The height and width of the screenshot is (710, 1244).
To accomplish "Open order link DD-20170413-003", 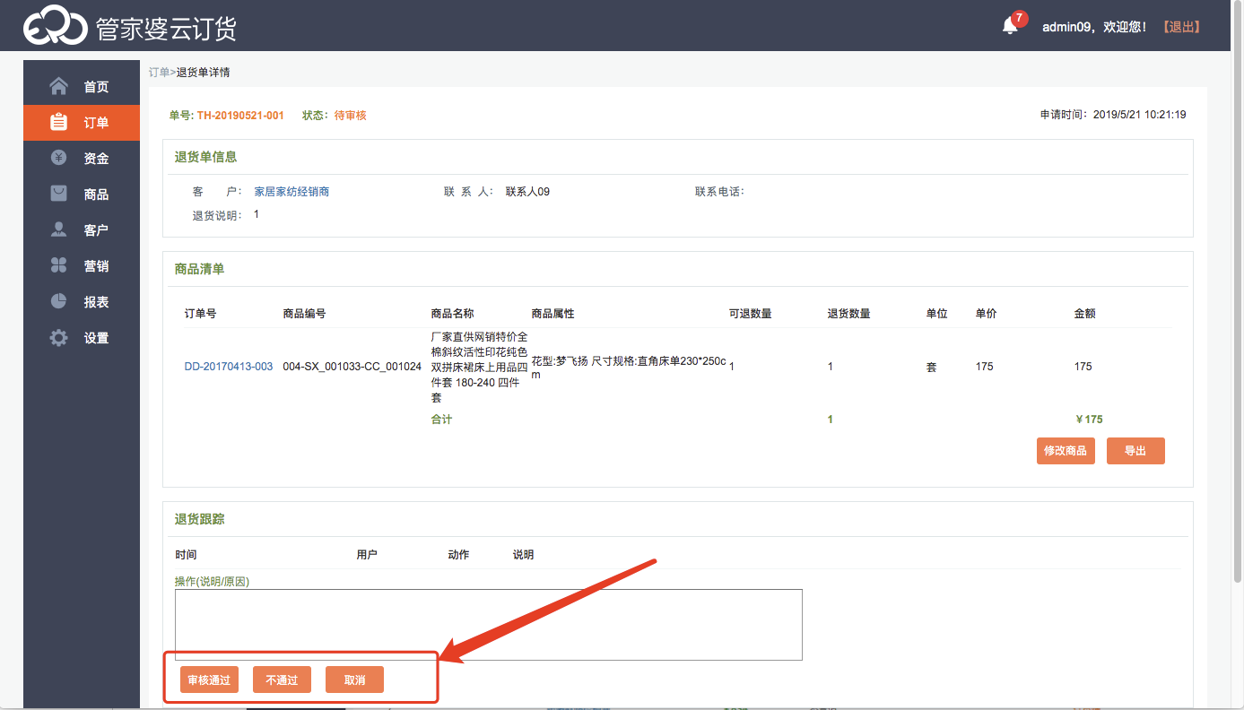I will coord(229,367).
